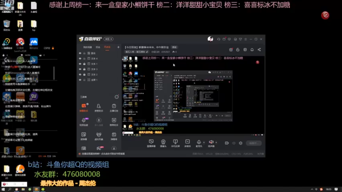Open customer service headset icon
Viewport: 342px width, 192px height.
pyautogui.click(x=218, y=39)
